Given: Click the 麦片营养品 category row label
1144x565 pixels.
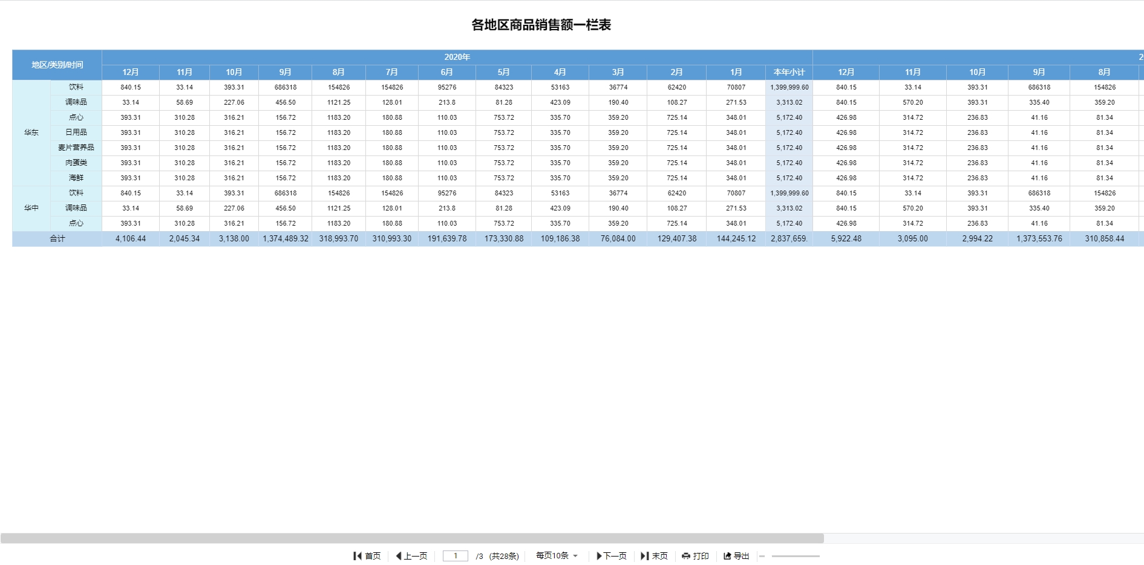Looking at the screenshot, I should point(76,148).
